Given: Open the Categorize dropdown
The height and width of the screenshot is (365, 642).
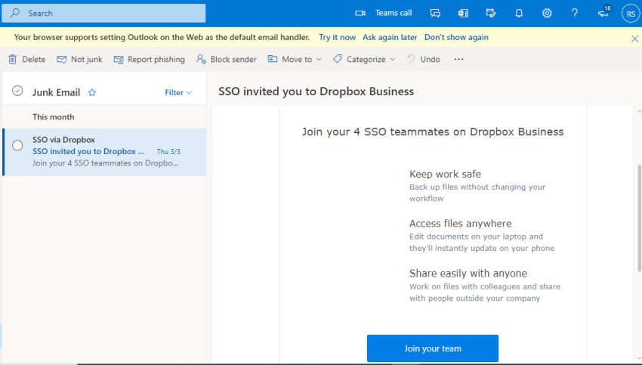Looking at the screenshot, I should (x=364, y=60).
